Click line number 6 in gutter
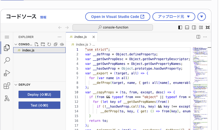The image size is (222, 130). pyautogui.click(x=77, y=73)
